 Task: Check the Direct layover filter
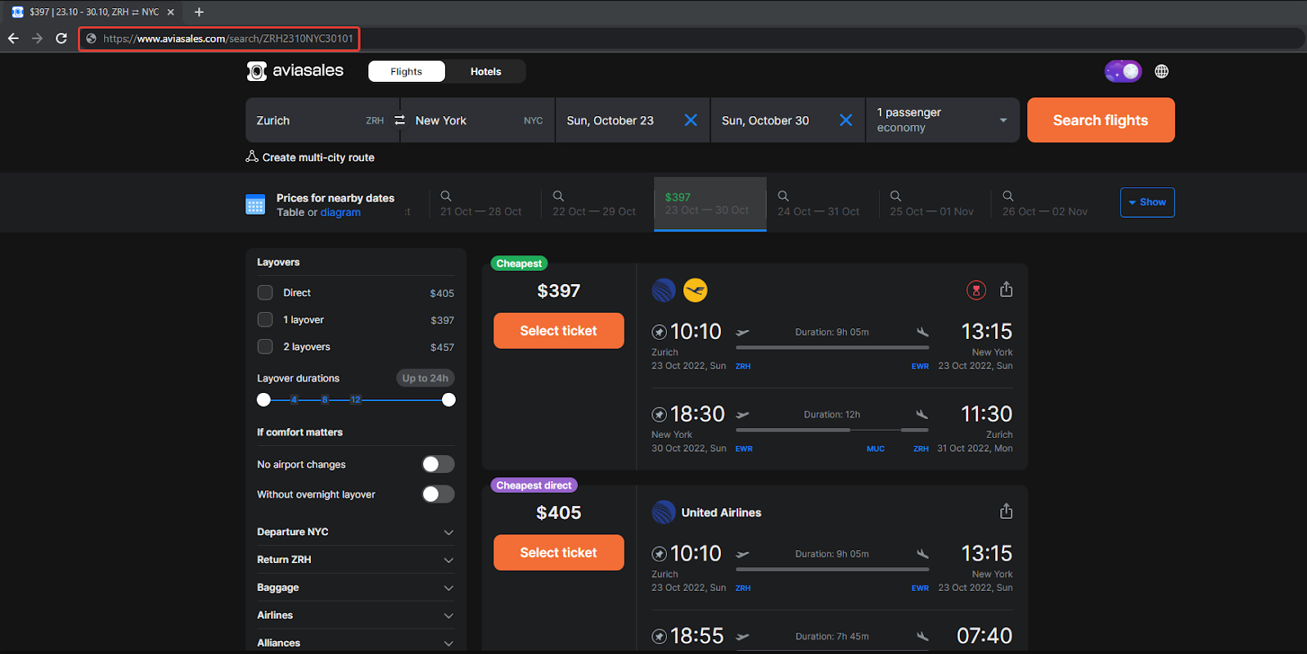tap(265, 292)
